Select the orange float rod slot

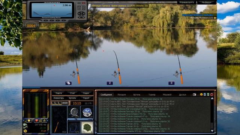pyautogui.click(x=59, y=120)
